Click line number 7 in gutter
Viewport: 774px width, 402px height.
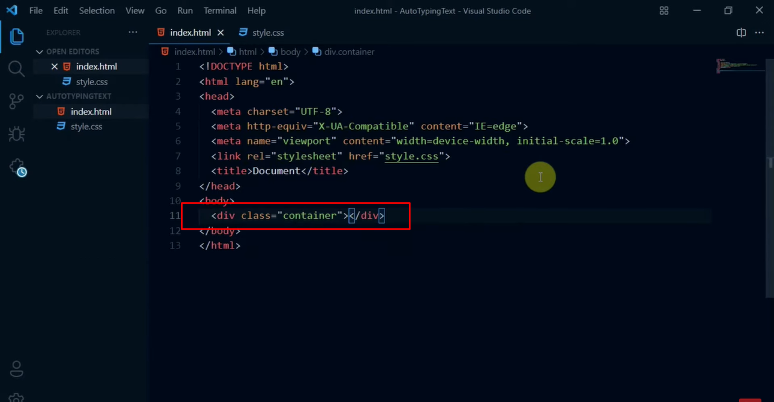[178, 156]
